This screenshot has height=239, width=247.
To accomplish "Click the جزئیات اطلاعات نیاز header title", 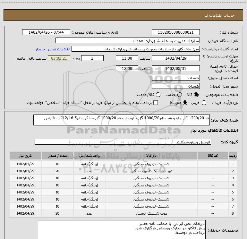I will [218, 15].
